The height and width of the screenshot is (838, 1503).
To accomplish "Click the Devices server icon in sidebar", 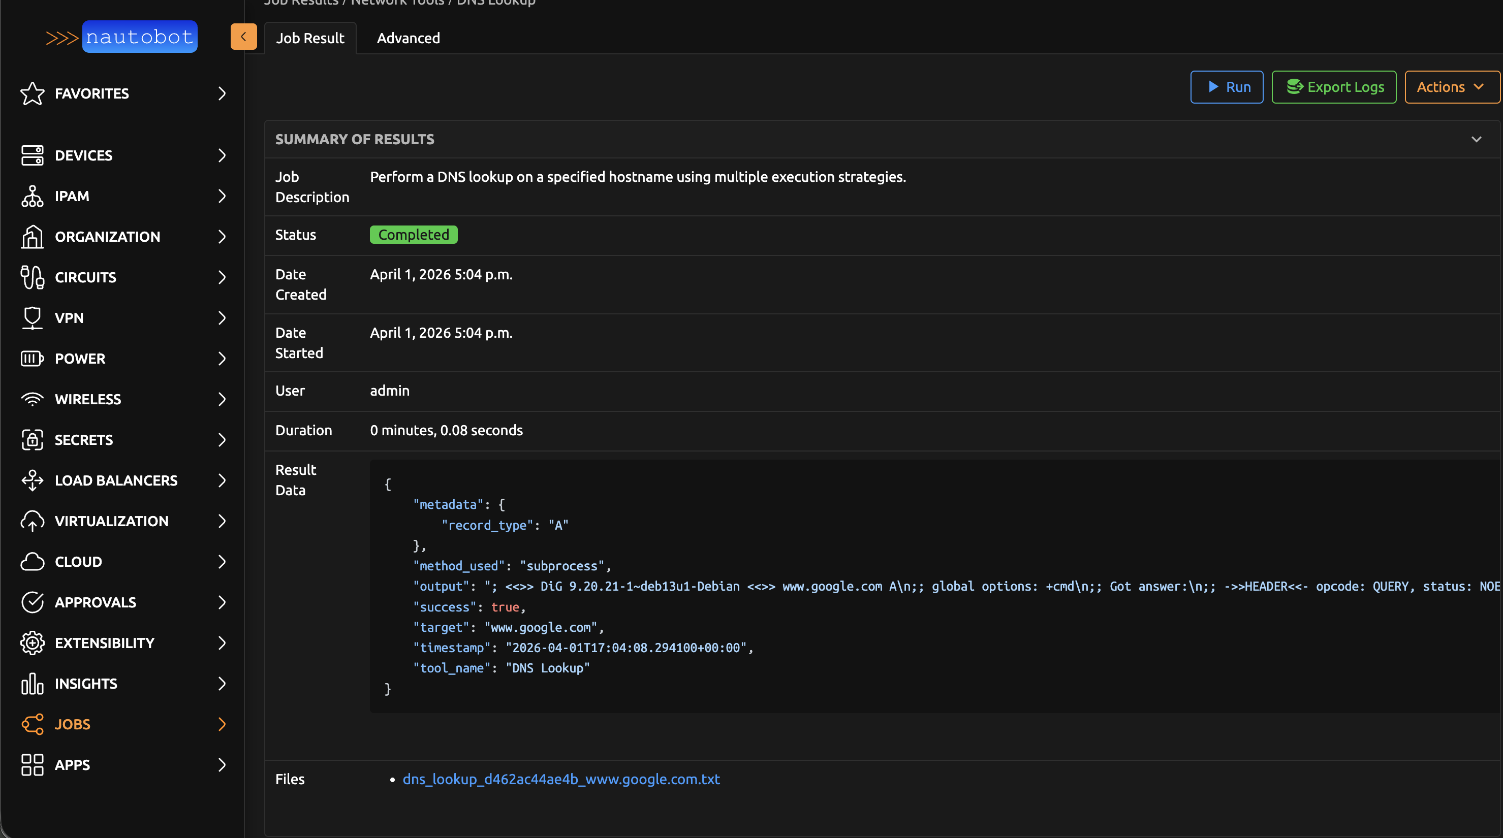I will point(32,155).
